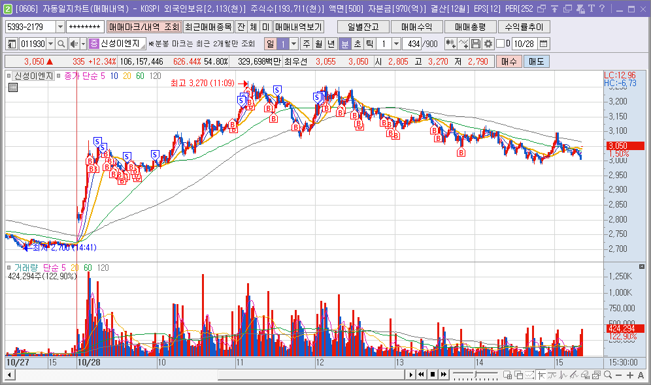
Task: Click the T text icon in title bar
Action: [592, 8]
